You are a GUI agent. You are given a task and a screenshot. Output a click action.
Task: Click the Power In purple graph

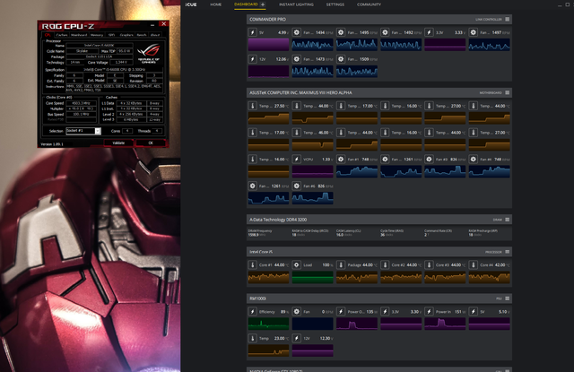(x=445, y=324)
